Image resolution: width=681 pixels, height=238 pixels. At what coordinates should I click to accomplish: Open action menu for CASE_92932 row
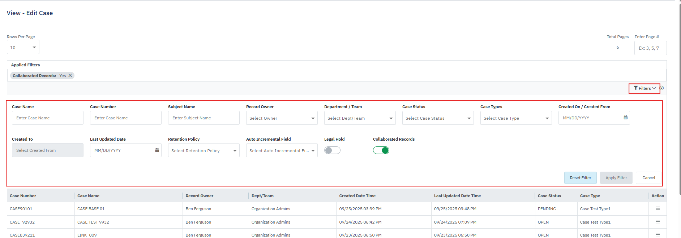click(658, 222)
